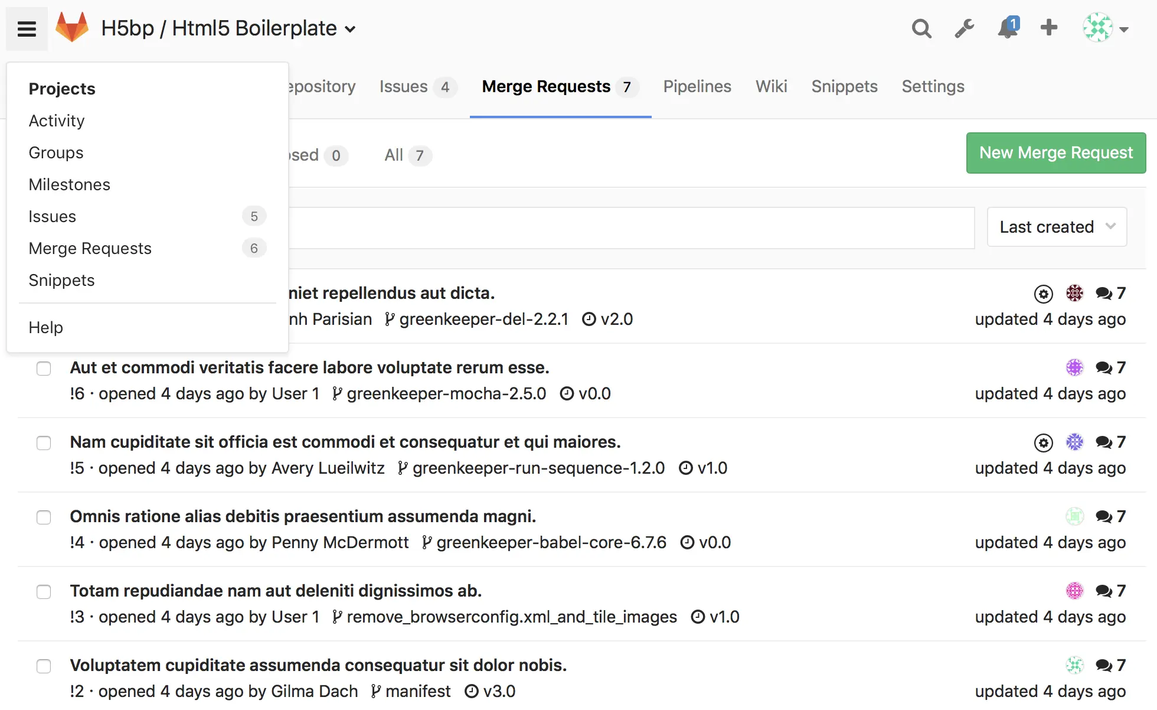Click the plus new item icon
Viewport: 1157px width, 710px height.
point(1049,28)
